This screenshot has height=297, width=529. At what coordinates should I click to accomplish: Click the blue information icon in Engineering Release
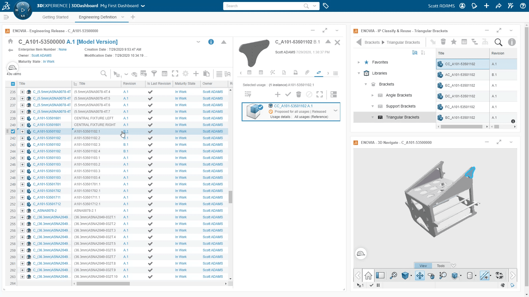coord(211,42)
